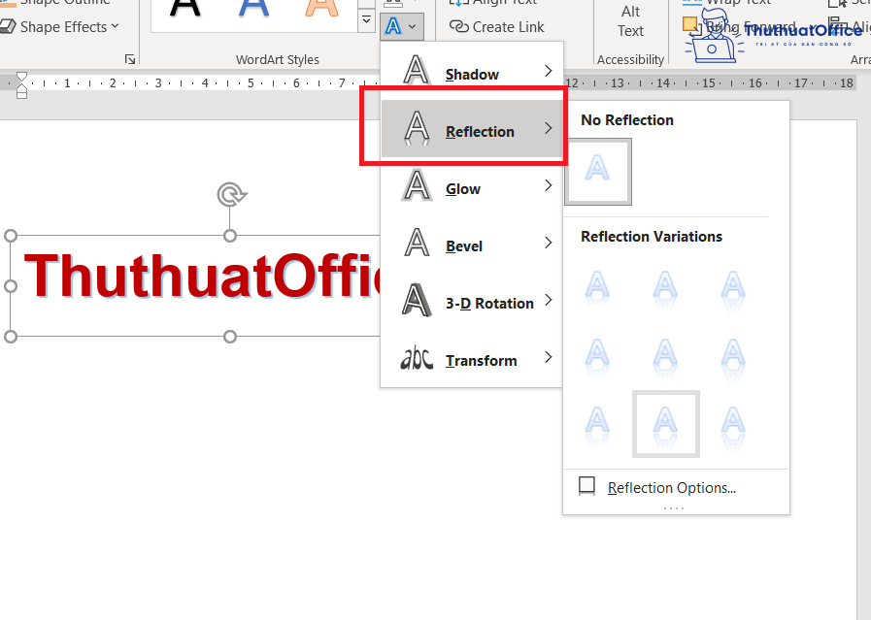Image resolution: width=871 pixels, height=620 pixels.
Task: Click the bottom-middle sizing handle of the WordArt box
Action: [230, 337]
